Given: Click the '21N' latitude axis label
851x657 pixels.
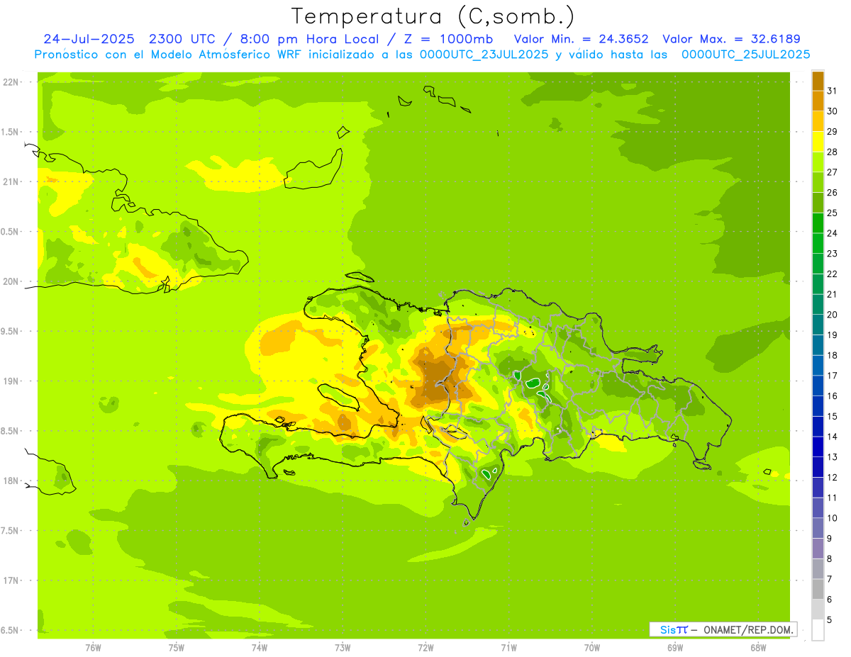Looking at the screenshot, I should point(11,181).
